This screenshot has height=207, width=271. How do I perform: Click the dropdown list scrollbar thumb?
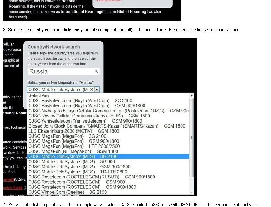192,138
